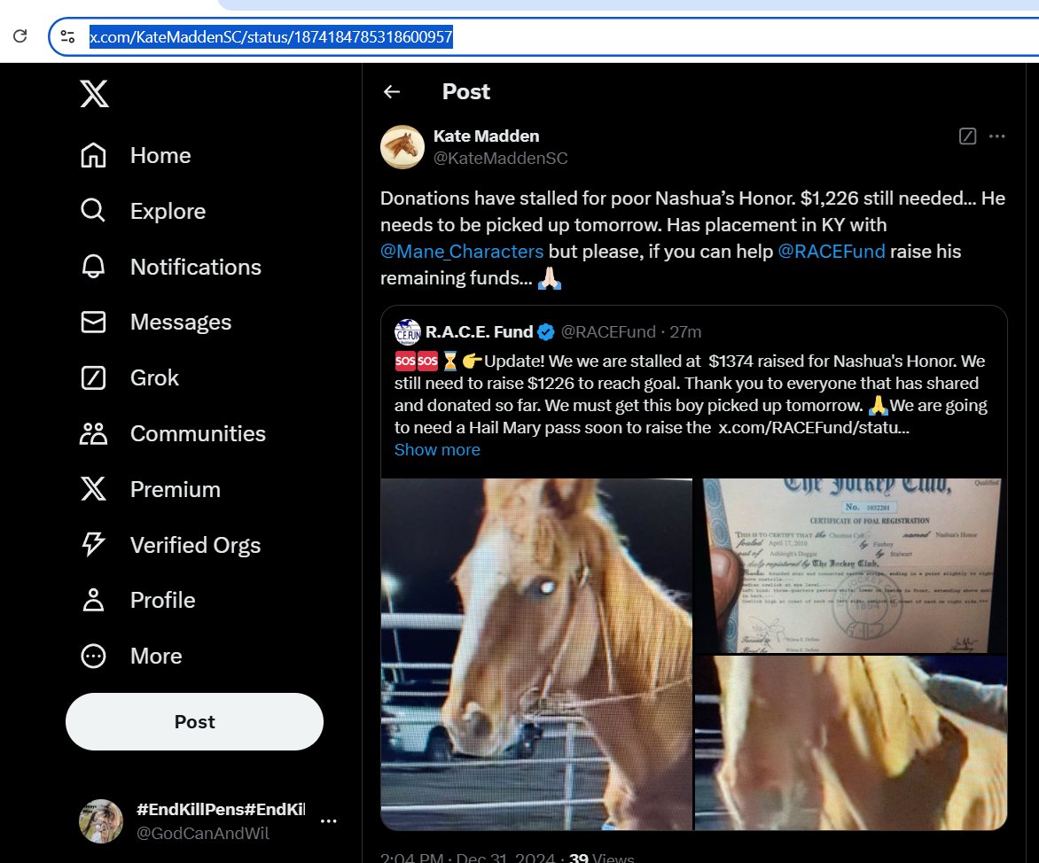Click the post date Dec 31, 2024

(x=505, y=859)
